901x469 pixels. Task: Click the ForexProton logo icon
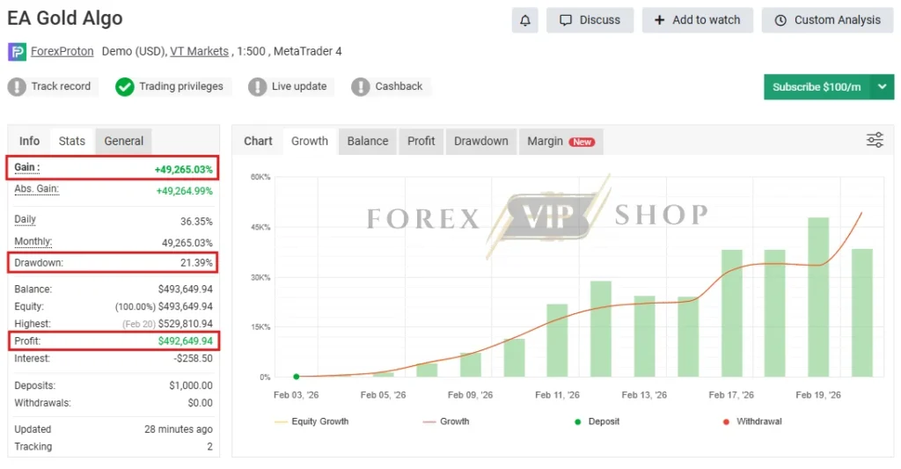[x=17, y=52]
